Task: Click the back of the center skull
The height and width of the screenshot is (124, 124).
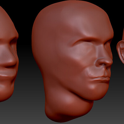Action: pos(41,36)
